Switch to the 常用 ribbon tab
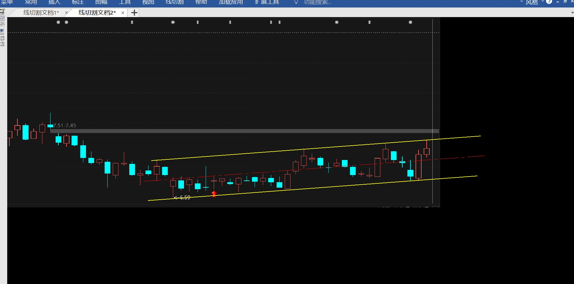The width and height of the screenshot is (574, 284). coord(31,2)
